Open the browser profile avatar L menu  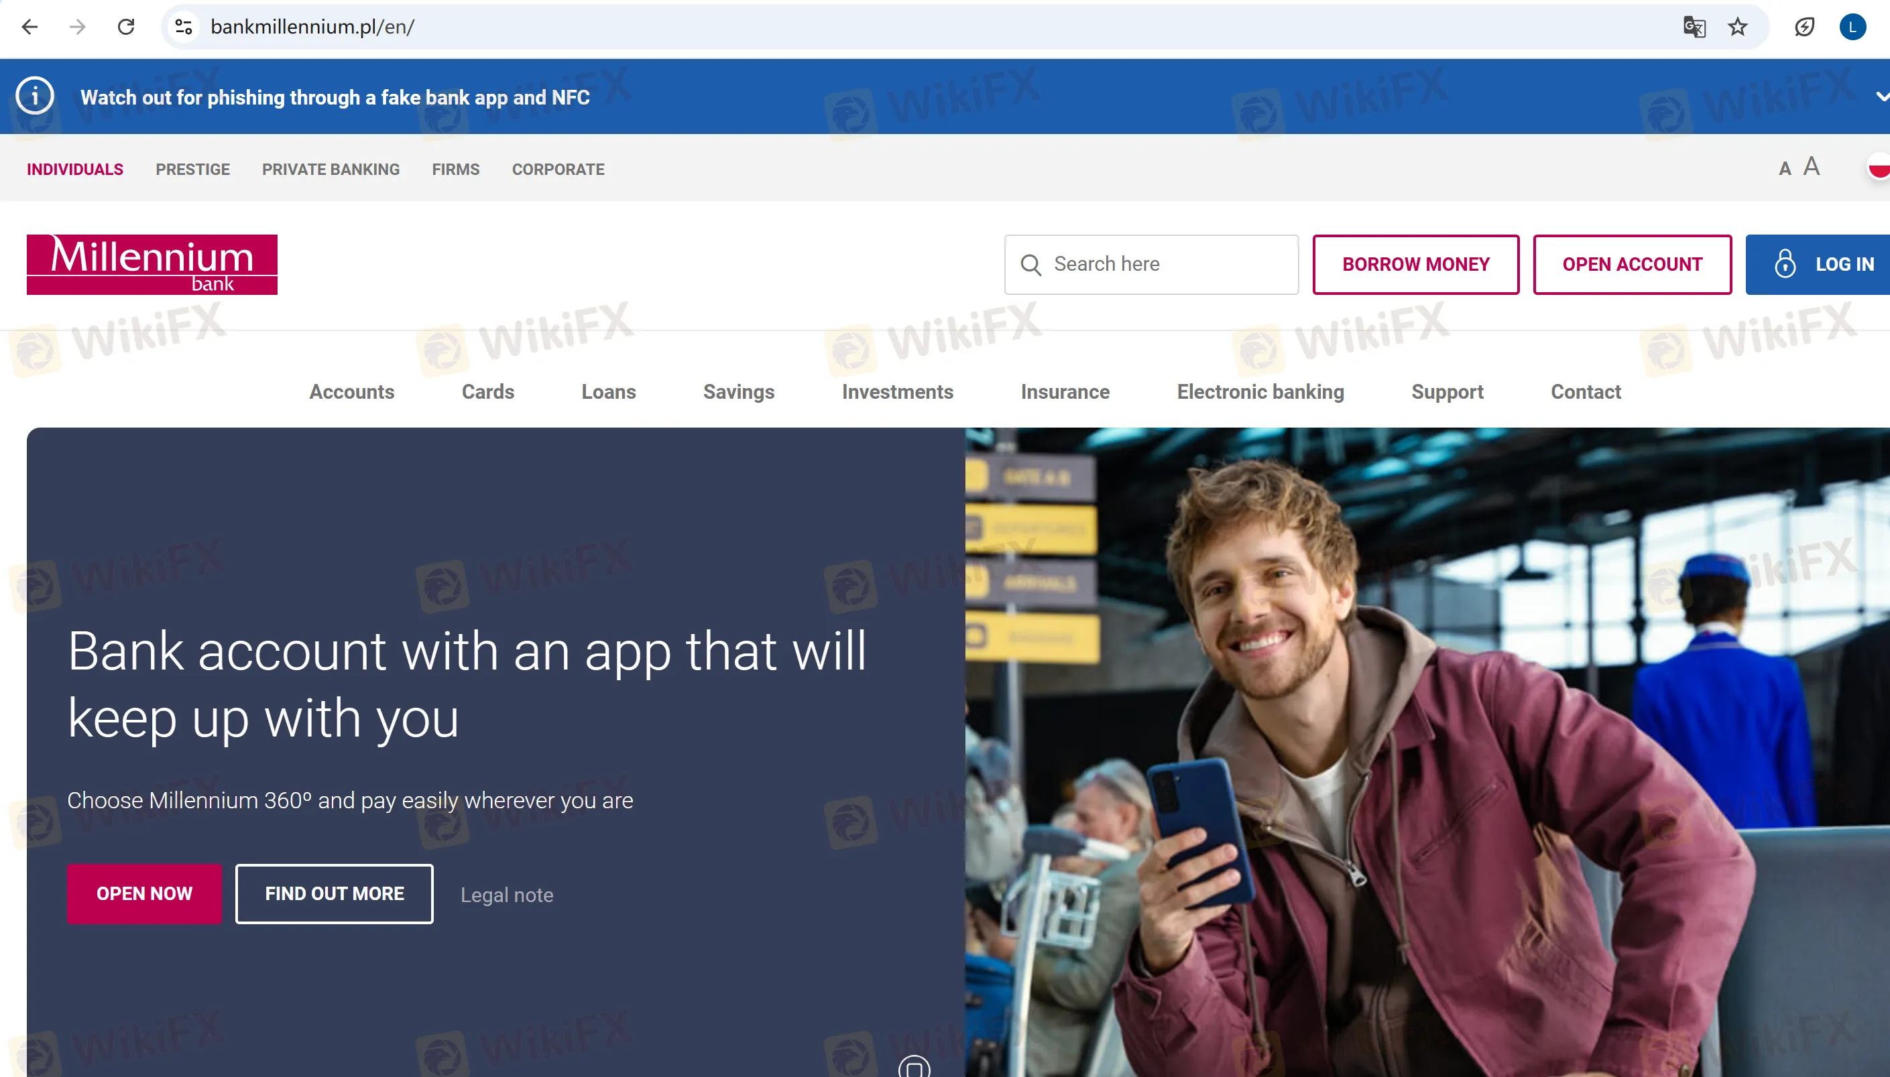[1852, 27]
